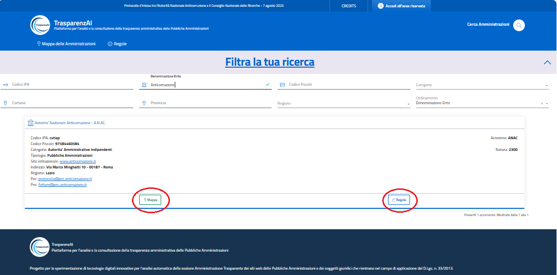The image size is (557, 275).
Task: Focus the Denominazione Ente input field
Action: tap(205, 85)
